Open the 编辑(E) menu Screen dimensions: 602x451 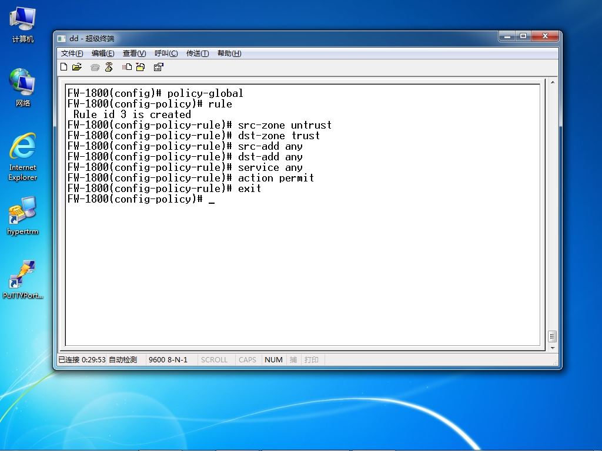coord(103,53)
